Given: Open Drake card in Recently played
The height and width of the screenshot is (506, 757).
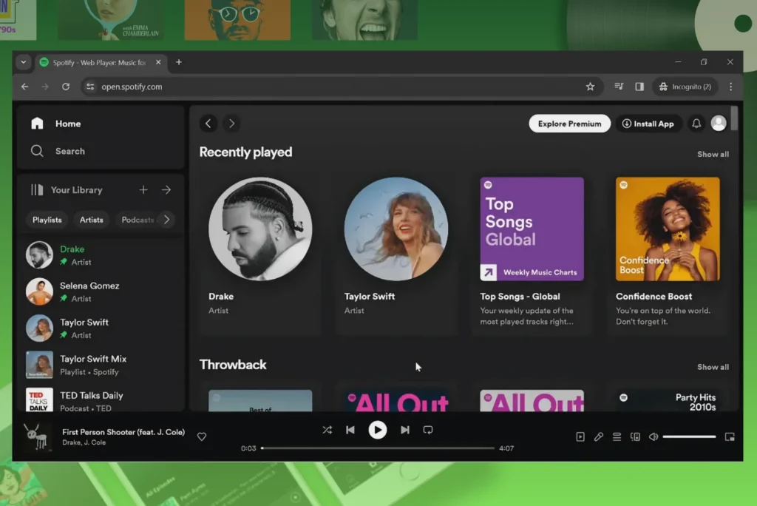Looking at the screenshot, I should tap(260, 252).
